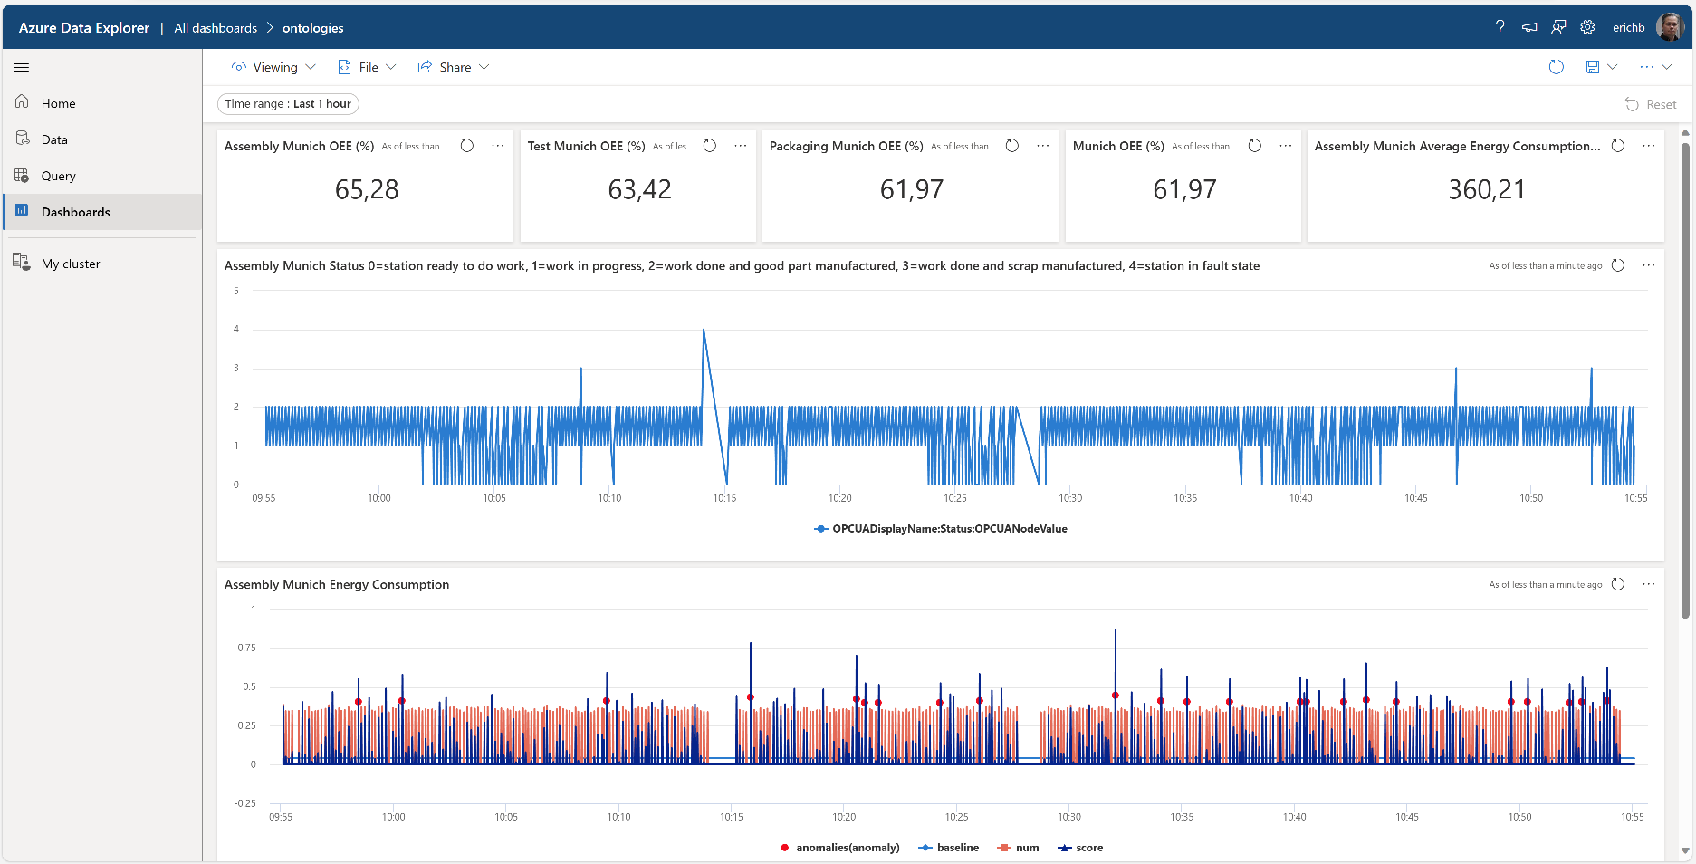Open the File dropdown menu
This screenshot has height=864, width=1696.
pos(367,67)
